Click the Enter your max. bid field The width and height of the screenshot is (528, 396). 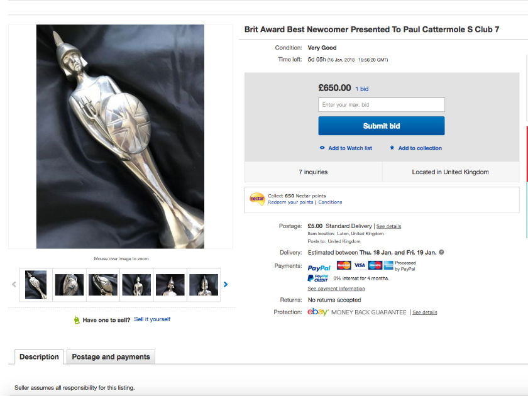(382, 105)
